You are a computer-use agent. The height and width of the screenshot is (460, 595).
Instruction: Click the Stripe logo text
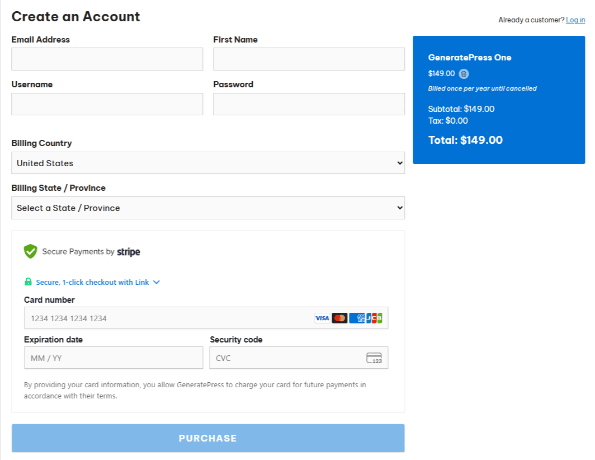tap(128, 252)
